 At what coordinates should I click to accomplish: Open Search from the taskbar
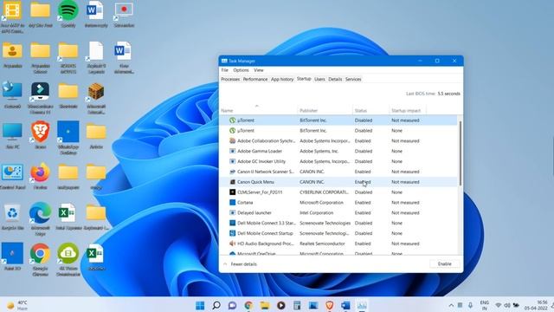216,305
